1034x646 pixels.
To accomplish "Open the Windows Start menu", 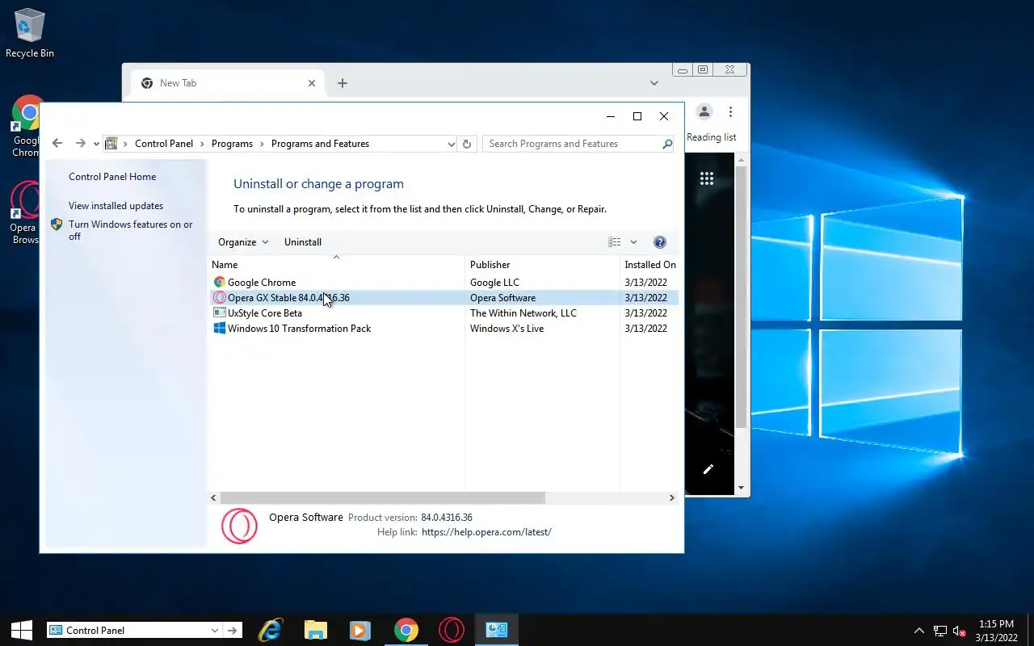I will pos(21,630).
